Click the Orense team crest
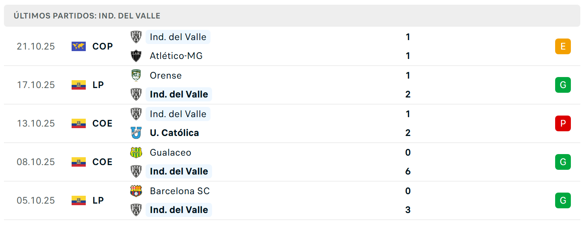The height and width of the screenshot is (226, 587). click(x=136, y=75)
